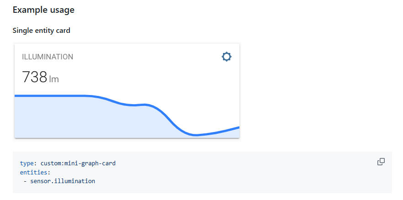Click the dash before sensor.illumination
The image size is (403, 200).
25,181
